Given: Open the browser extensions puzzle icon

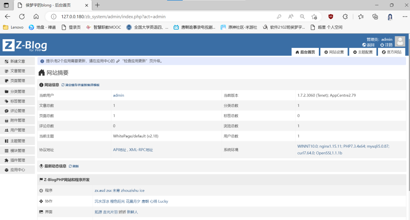Looking at the screenshot, I should tap(345, 17).
